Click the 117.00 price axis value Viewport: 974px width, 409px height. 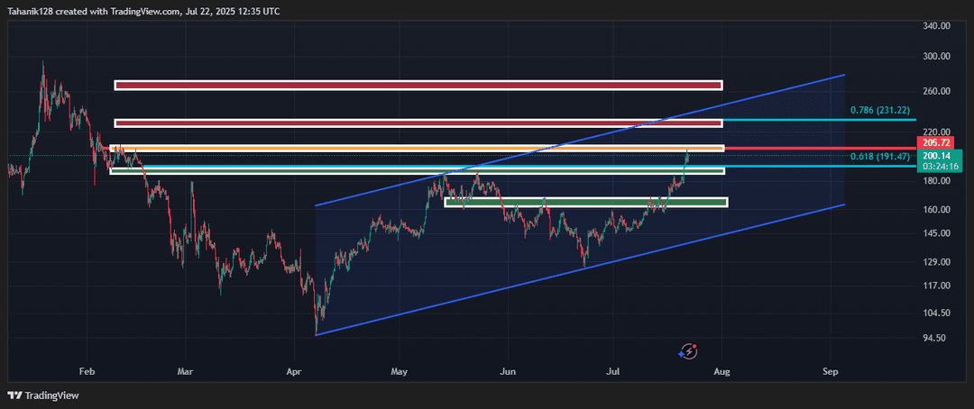(937, 286)
